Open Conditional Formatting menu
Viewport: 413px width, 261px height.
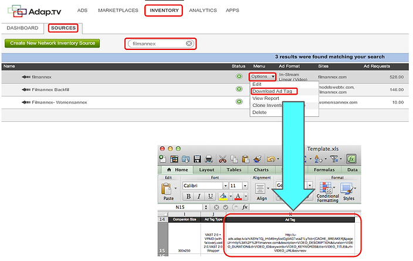click(327, 192)
